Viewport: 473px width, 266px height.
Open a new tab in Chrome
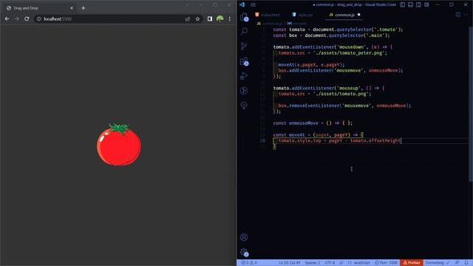(x=84, y=8)
